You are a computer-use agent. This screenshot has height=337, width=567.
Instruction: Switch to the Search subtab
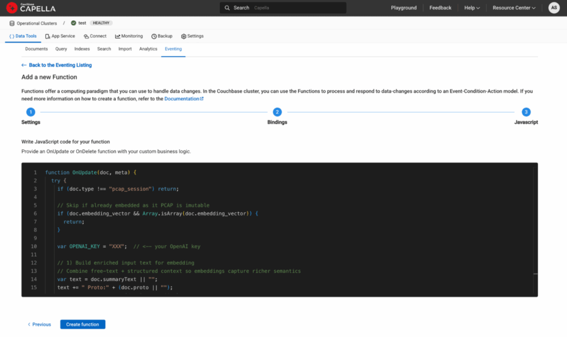click(x=104, y=49)
